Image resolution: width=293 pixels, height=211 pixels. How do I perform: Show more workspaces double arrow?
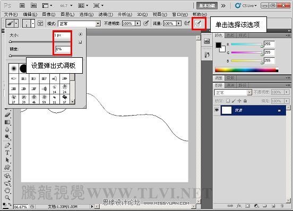(x=223, y=6)
